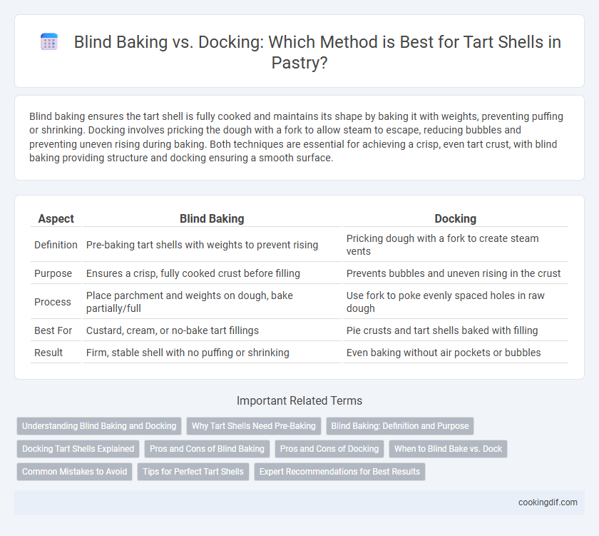599x536 pixels.
Task: Click the calendar icon beside the title
Action: [x=49, y=41]
